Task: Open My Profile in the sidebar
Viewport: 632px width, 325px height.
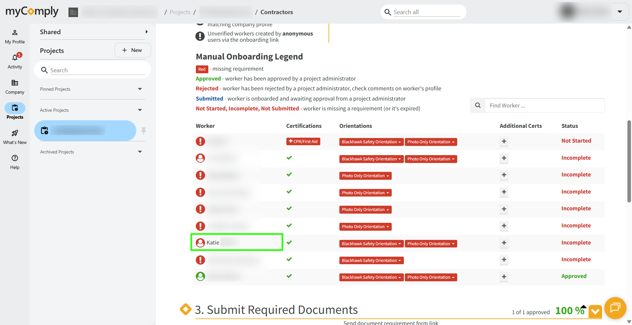Action: pos(15,37)
